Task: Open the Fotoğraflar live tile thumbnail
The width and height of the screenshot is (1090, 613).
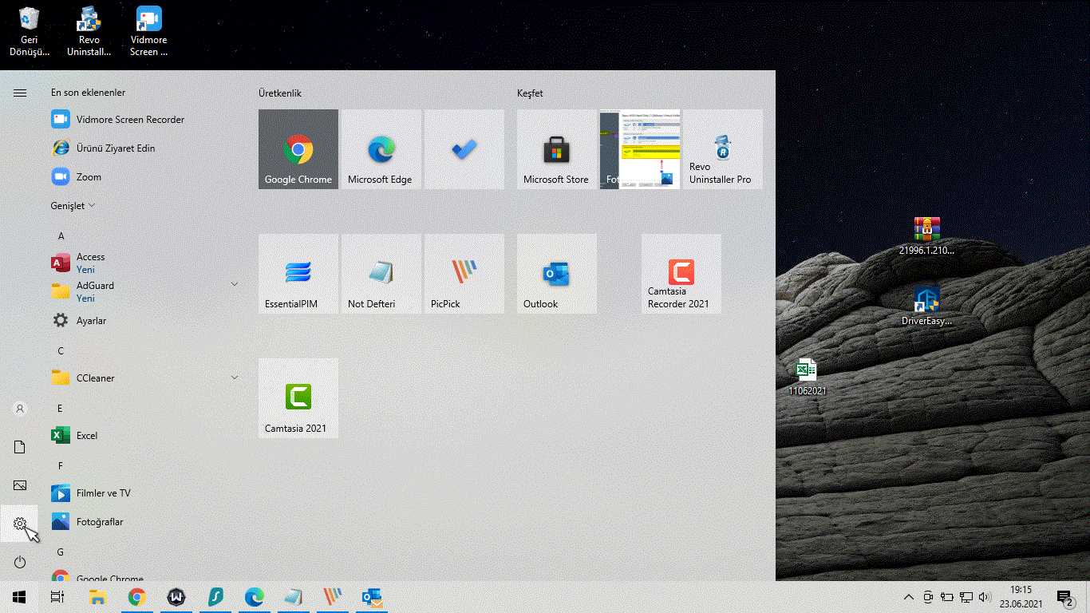Action: point(640,149)
